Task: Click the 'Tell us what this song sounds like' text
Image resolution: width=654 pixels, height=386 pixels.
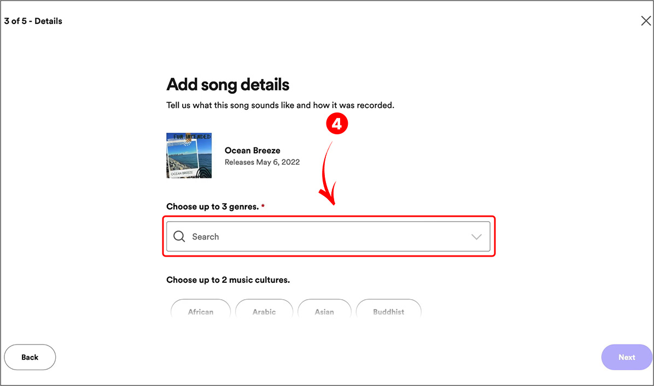Action: coord(281,105)
